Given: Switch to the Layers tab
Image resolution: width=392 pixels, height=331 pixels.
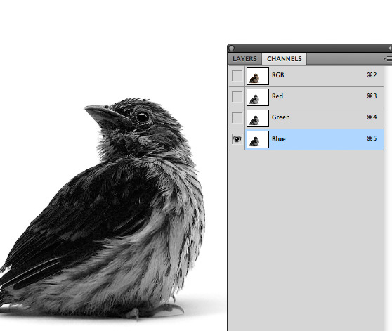Looking at the screenshot, I should click(244, 59).
